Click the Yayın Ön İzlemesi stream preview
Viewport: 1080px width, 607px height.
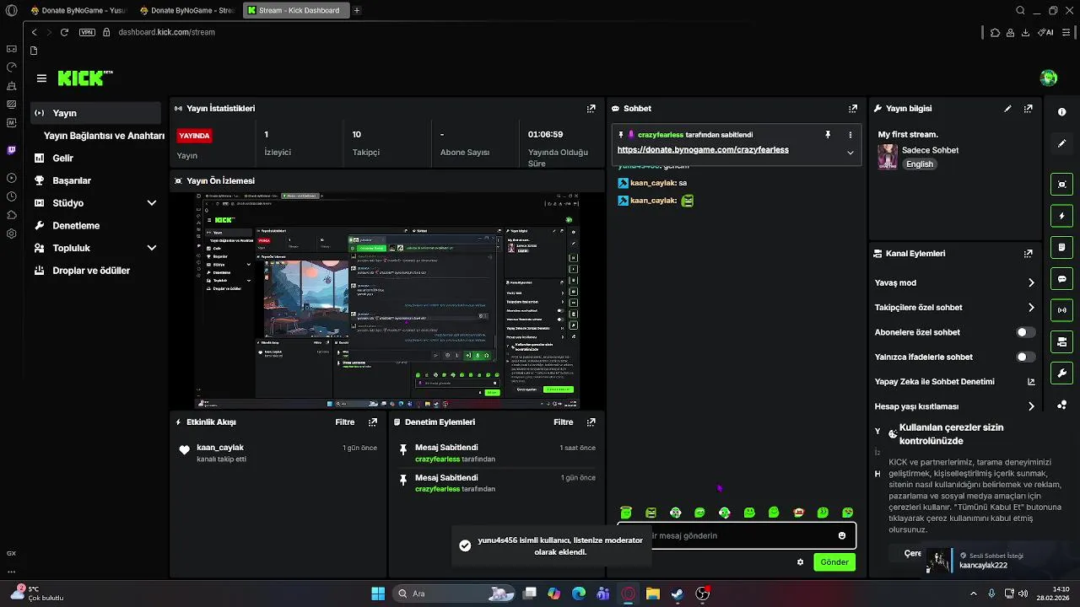[388, 300]
